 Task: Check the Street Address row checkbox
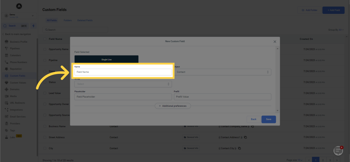[45, 137]
